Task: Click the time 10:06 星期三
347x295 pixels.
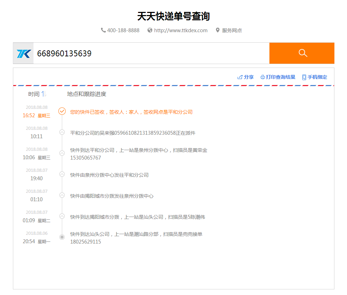Action: tap(36, 157)
